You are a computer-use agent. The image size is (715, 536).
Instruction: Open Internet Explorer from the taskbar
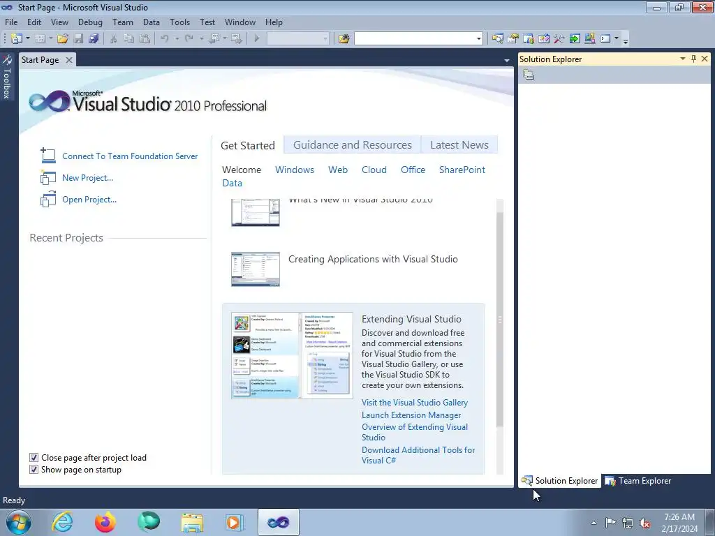point(62,522)
